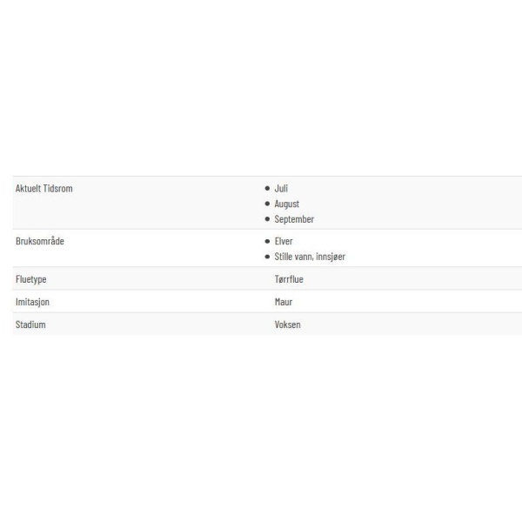Click the Bruksområde row label
522x522 pixels.
[40, 241]
